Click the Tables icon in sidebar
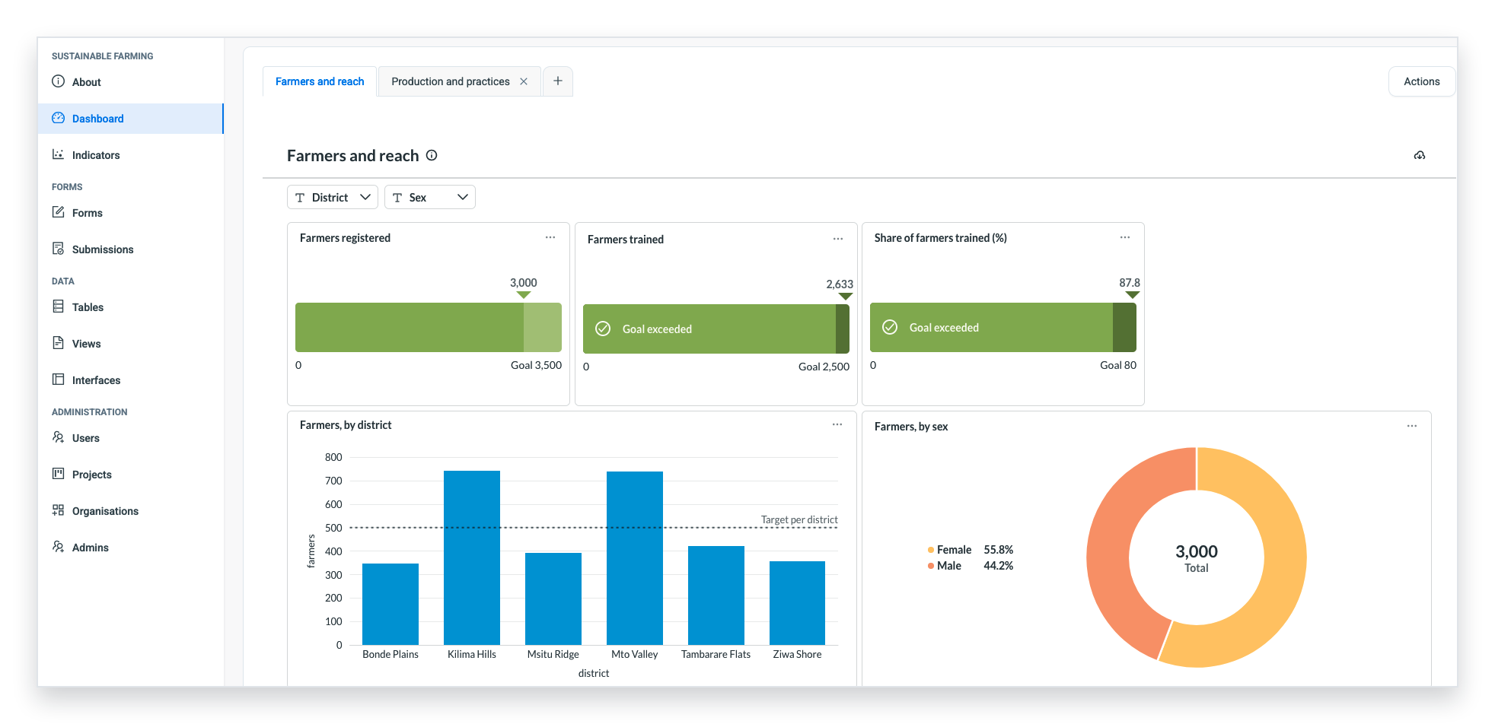This screenshot has width=1495, height=724. pos(58,306)
